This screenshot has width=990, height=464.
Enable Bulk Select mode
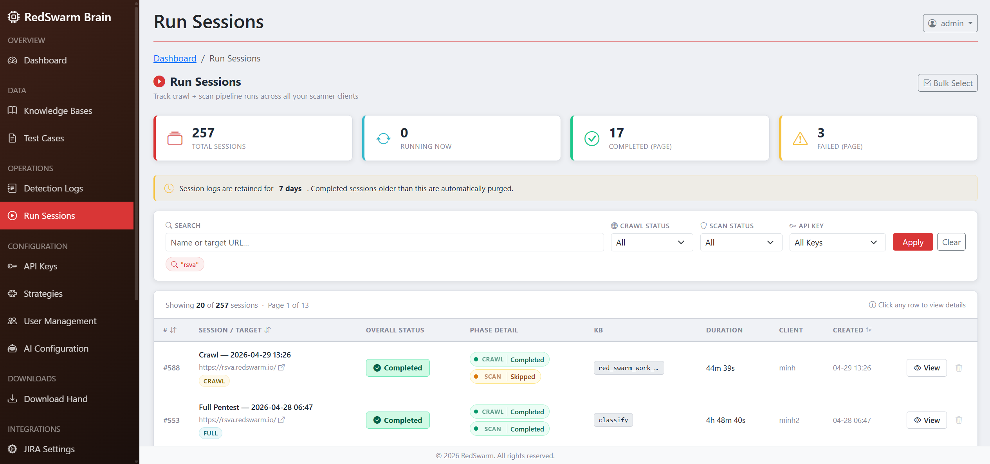point(947,83)
